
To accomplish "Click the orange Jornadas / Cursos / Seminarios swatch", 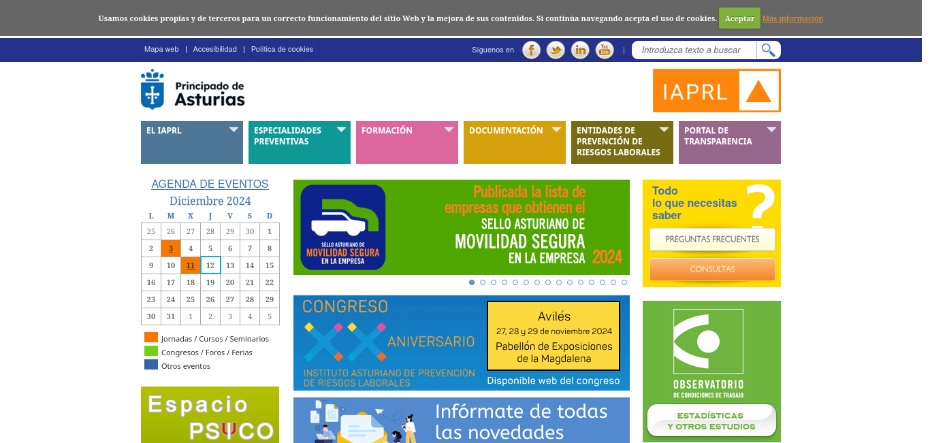I will coord(151,338).
